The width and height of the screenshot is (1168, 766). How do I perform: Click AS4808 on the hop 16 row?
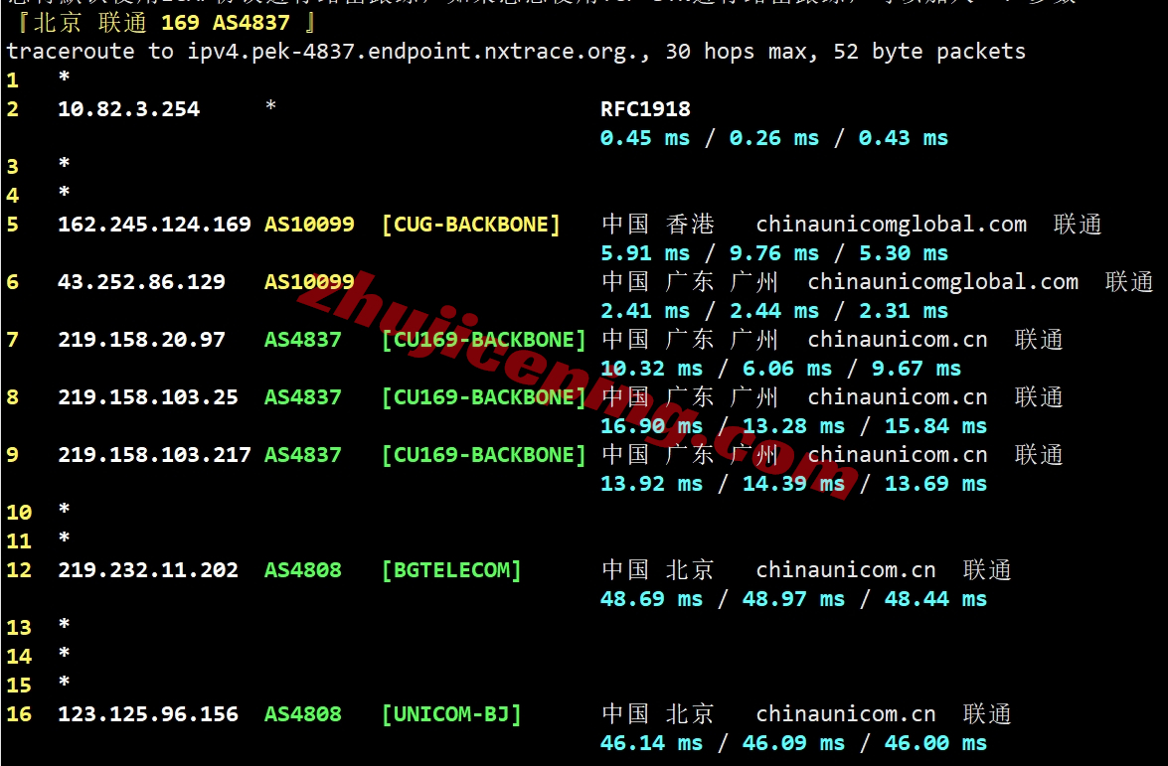pyautogui.click(x=303, y=714)
